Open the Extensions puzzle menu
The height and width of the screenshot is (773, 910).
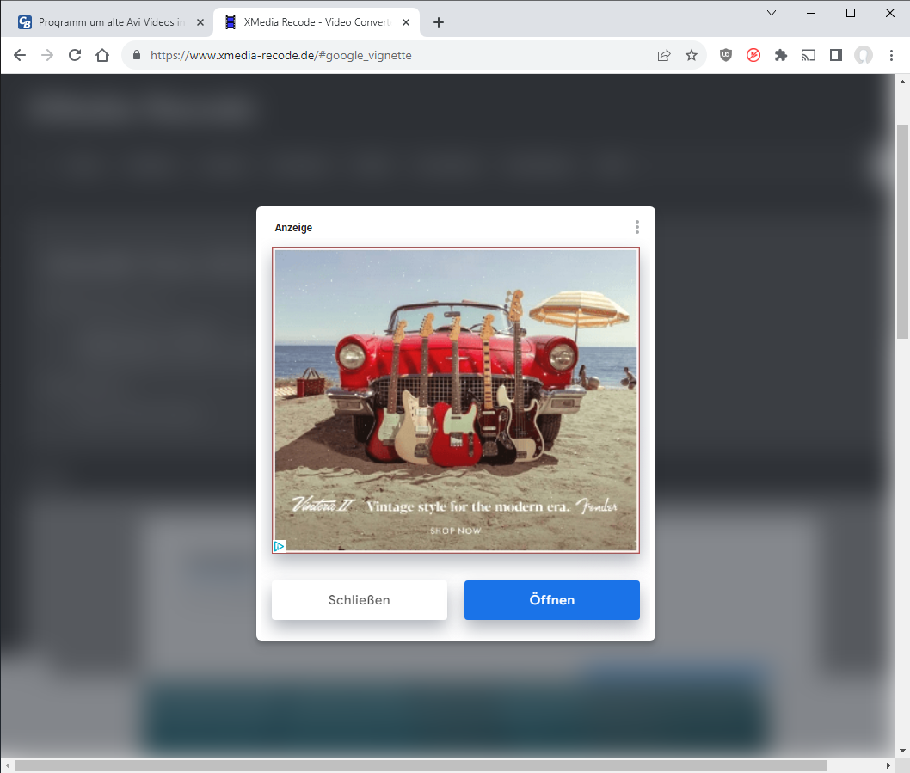click(781, 55)
